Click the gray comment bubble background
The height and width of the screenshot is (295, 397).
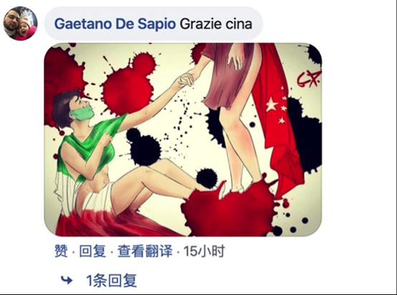153,24
